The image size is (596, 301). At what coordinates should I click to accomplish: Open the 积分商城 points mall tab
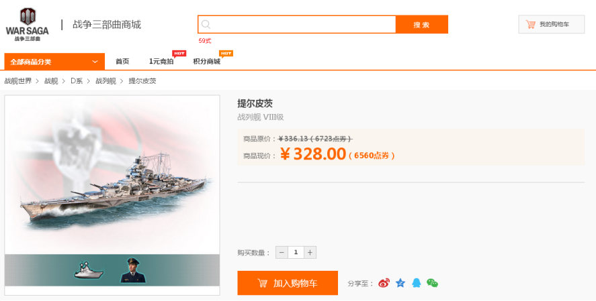click(x=207, y=62)
